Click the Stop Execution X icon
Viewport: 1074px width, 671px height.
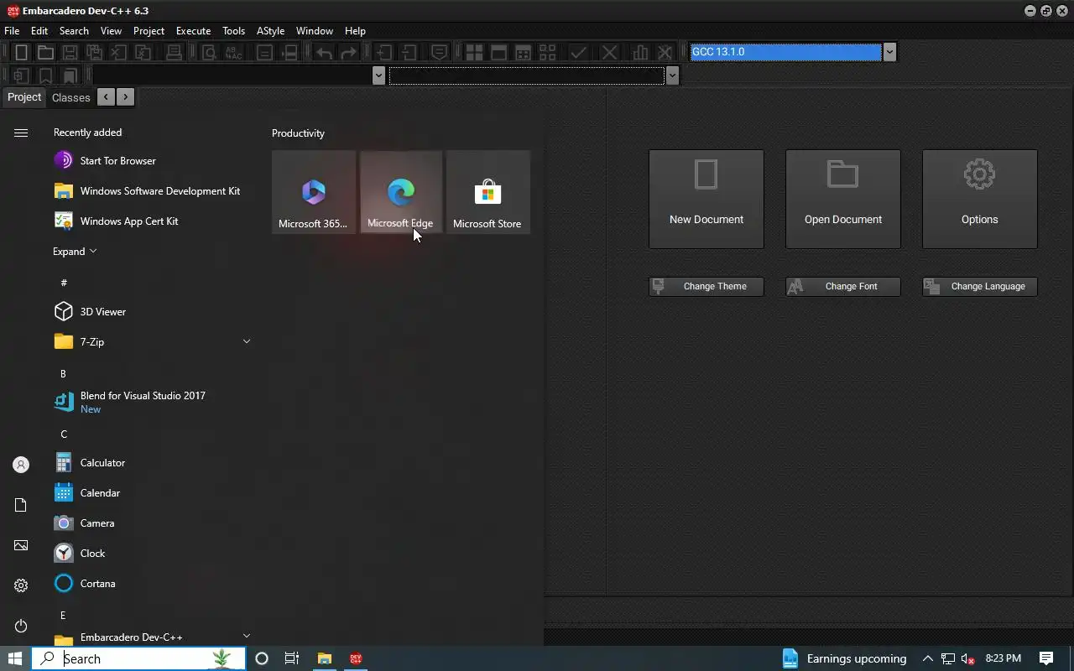pyautogui.click(x=610, y=52)
